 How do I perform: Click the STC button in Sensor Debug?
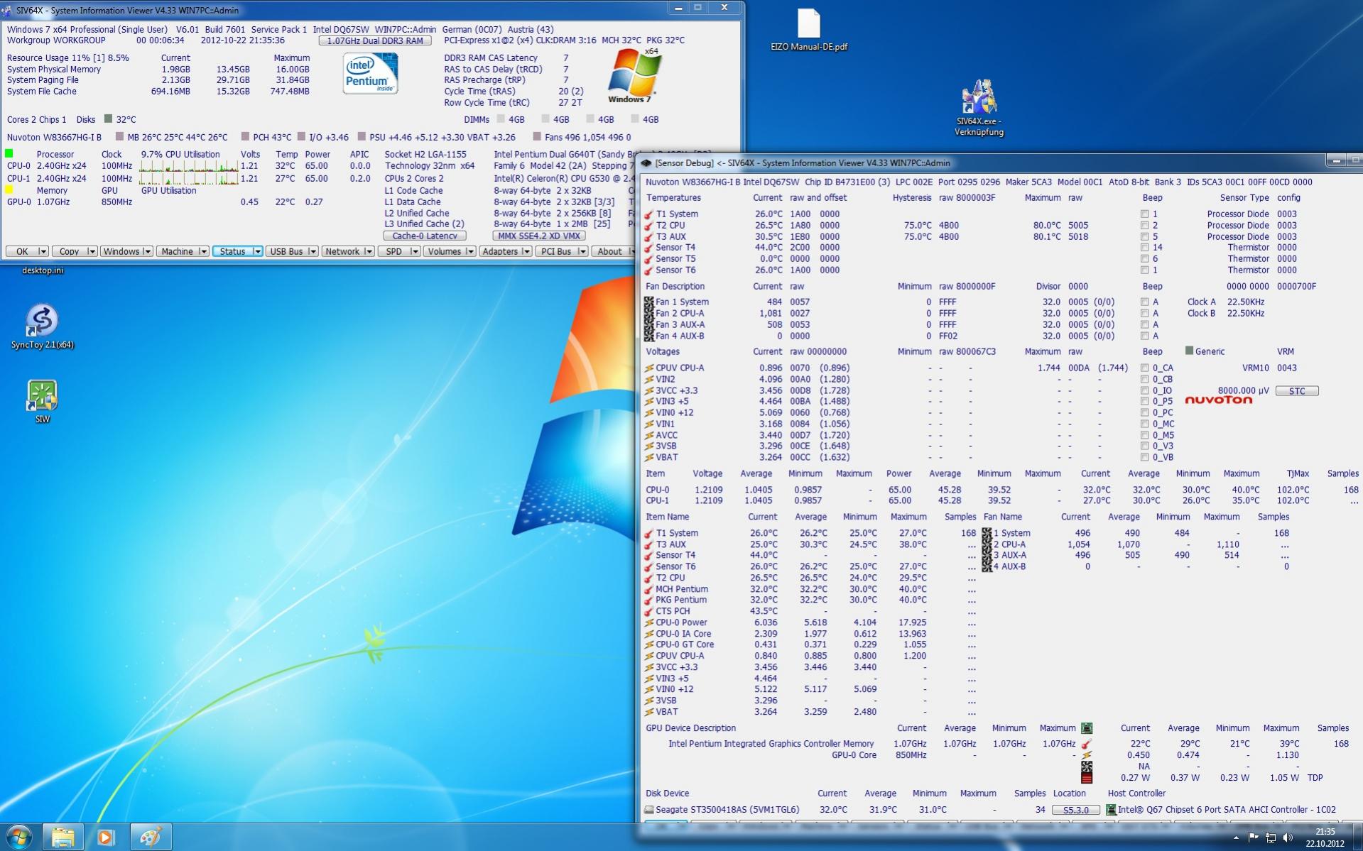tap(1297, 391)
